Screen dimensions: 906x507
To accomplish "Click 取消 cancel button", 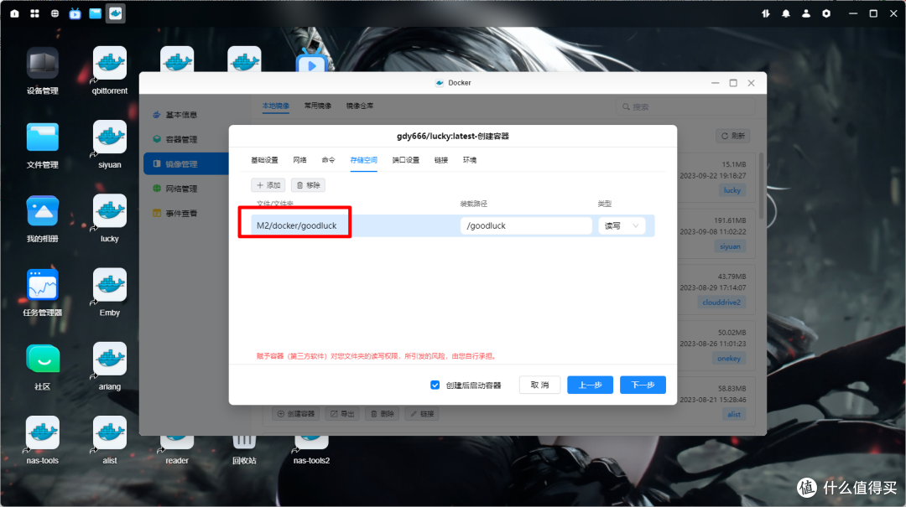I will pyautogui.click(x=539, y=385).
